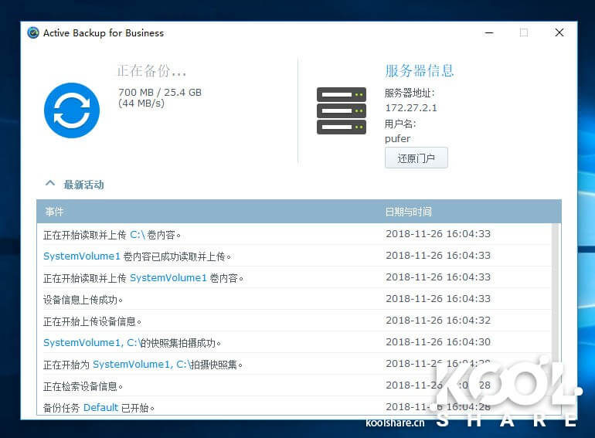Click the blue backup sync status icon
Image resolution: width=595 pixels, height=438 pixels.
pos(72,110)
